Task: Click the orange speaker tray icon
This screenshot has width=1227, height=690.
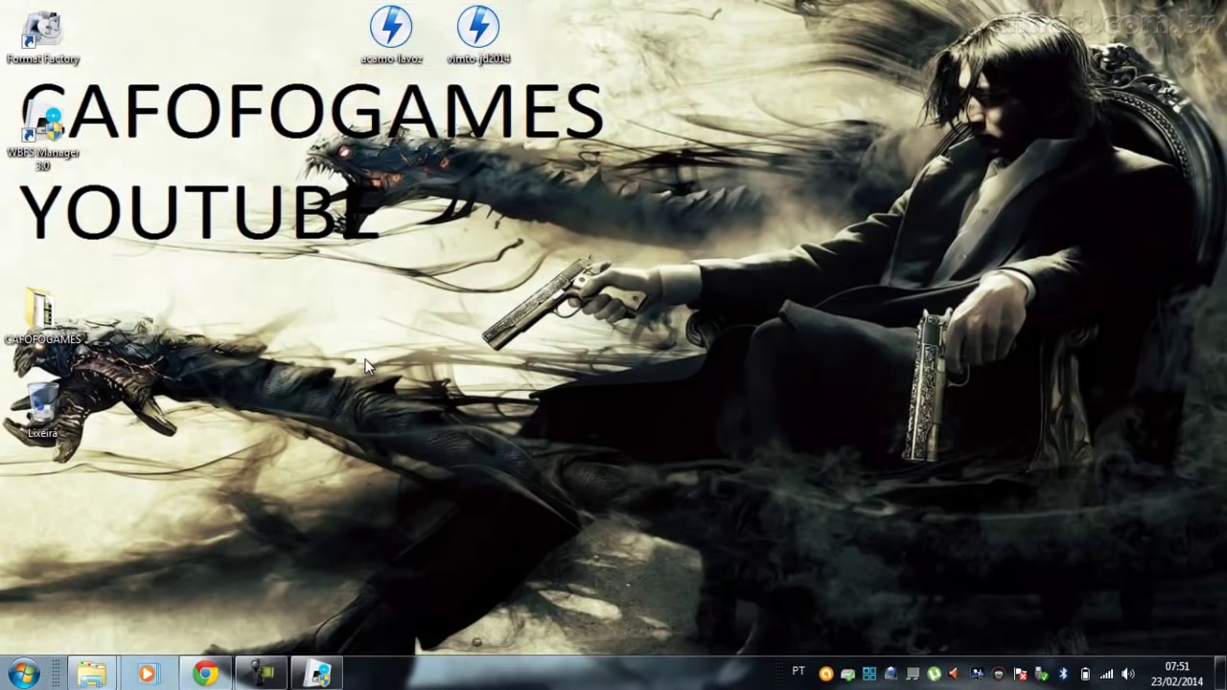Action: (954, 674)
